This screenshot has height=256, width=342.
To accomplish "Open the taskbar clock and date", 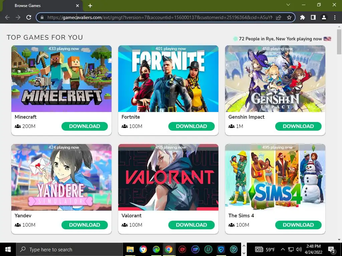I will (313, 249).
